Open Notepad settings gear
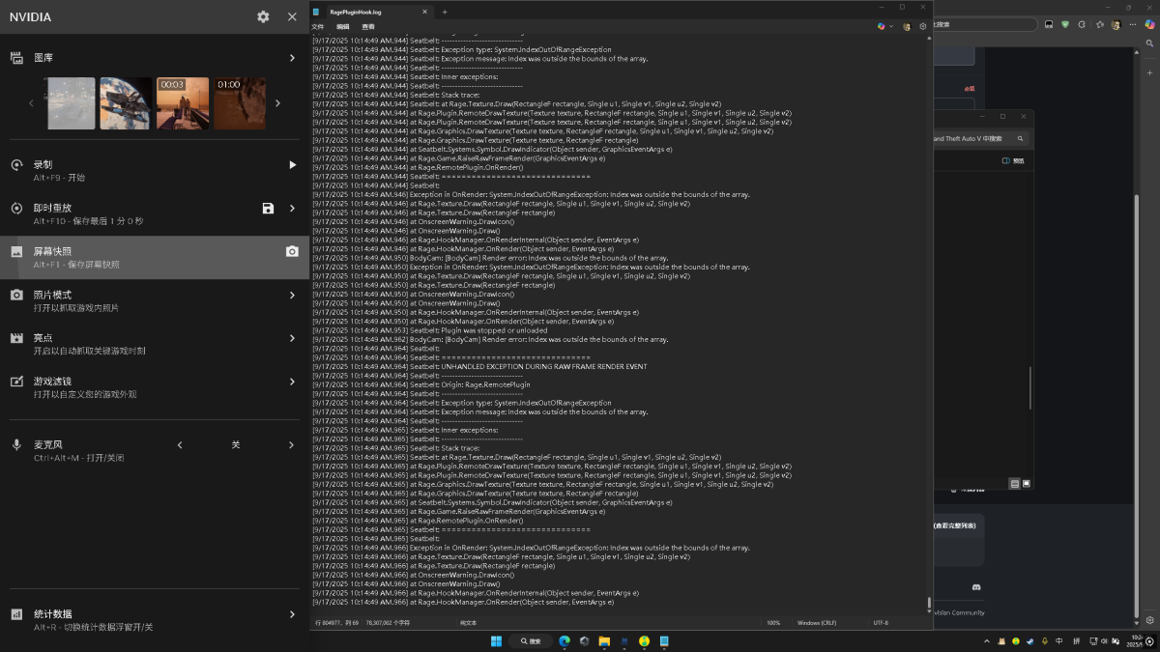The height and width of the screenshot is (652, 1160). coord(923,26)
